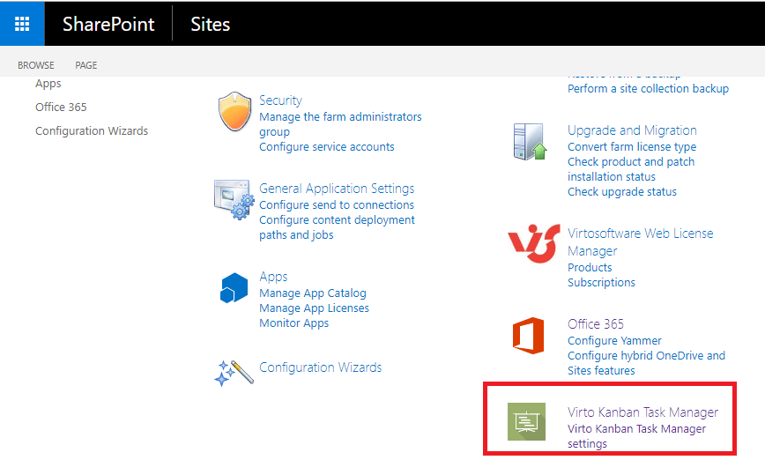Click the Office 365 orange logo icon
This screenshot has height=460, width=765.
[529, 336]
